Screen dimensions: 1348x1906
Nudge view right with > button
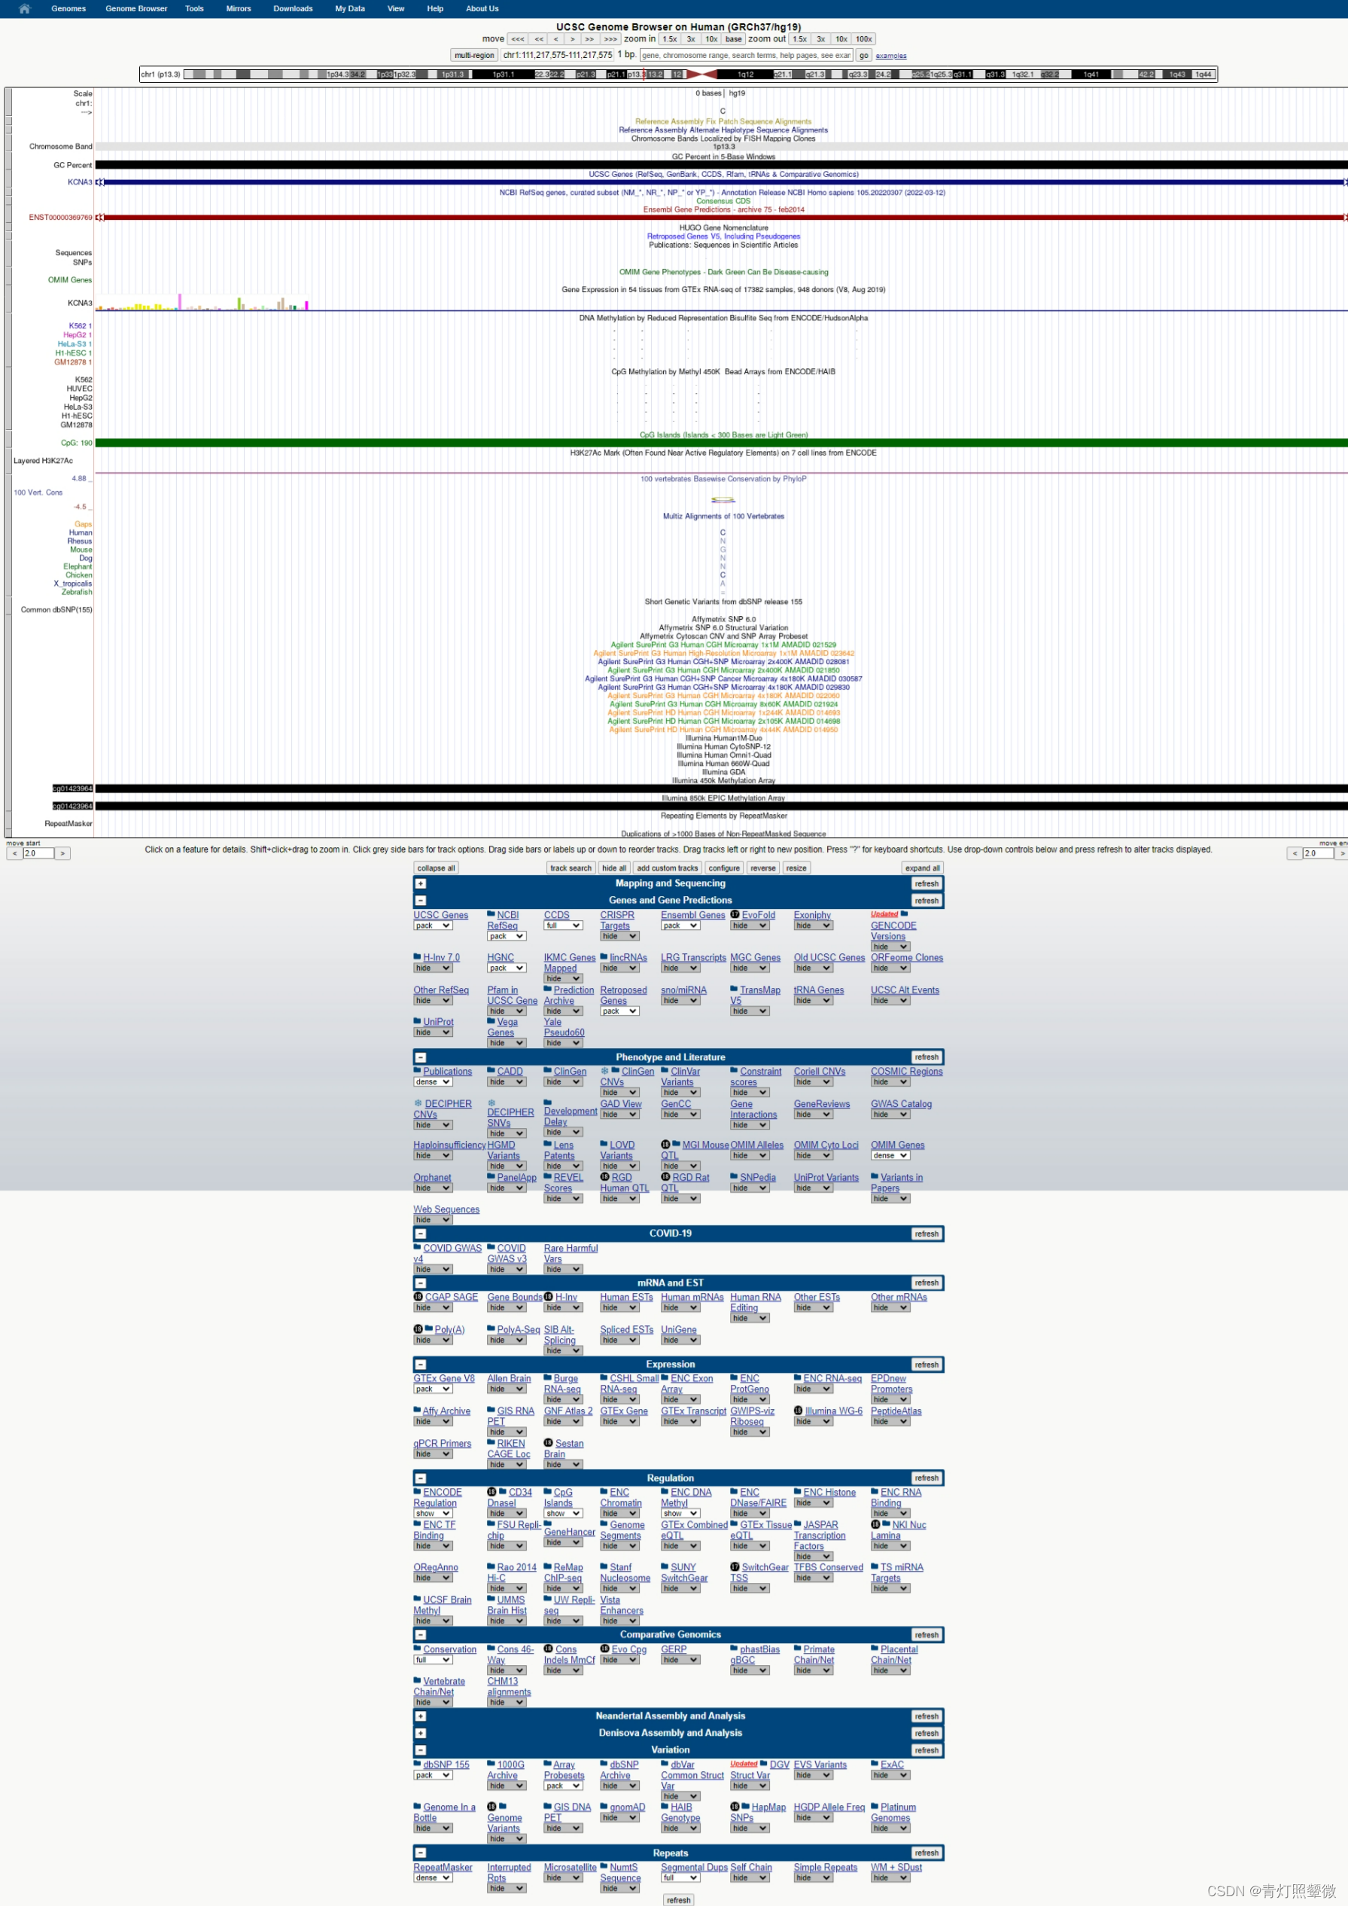click(x=572, y=39)
